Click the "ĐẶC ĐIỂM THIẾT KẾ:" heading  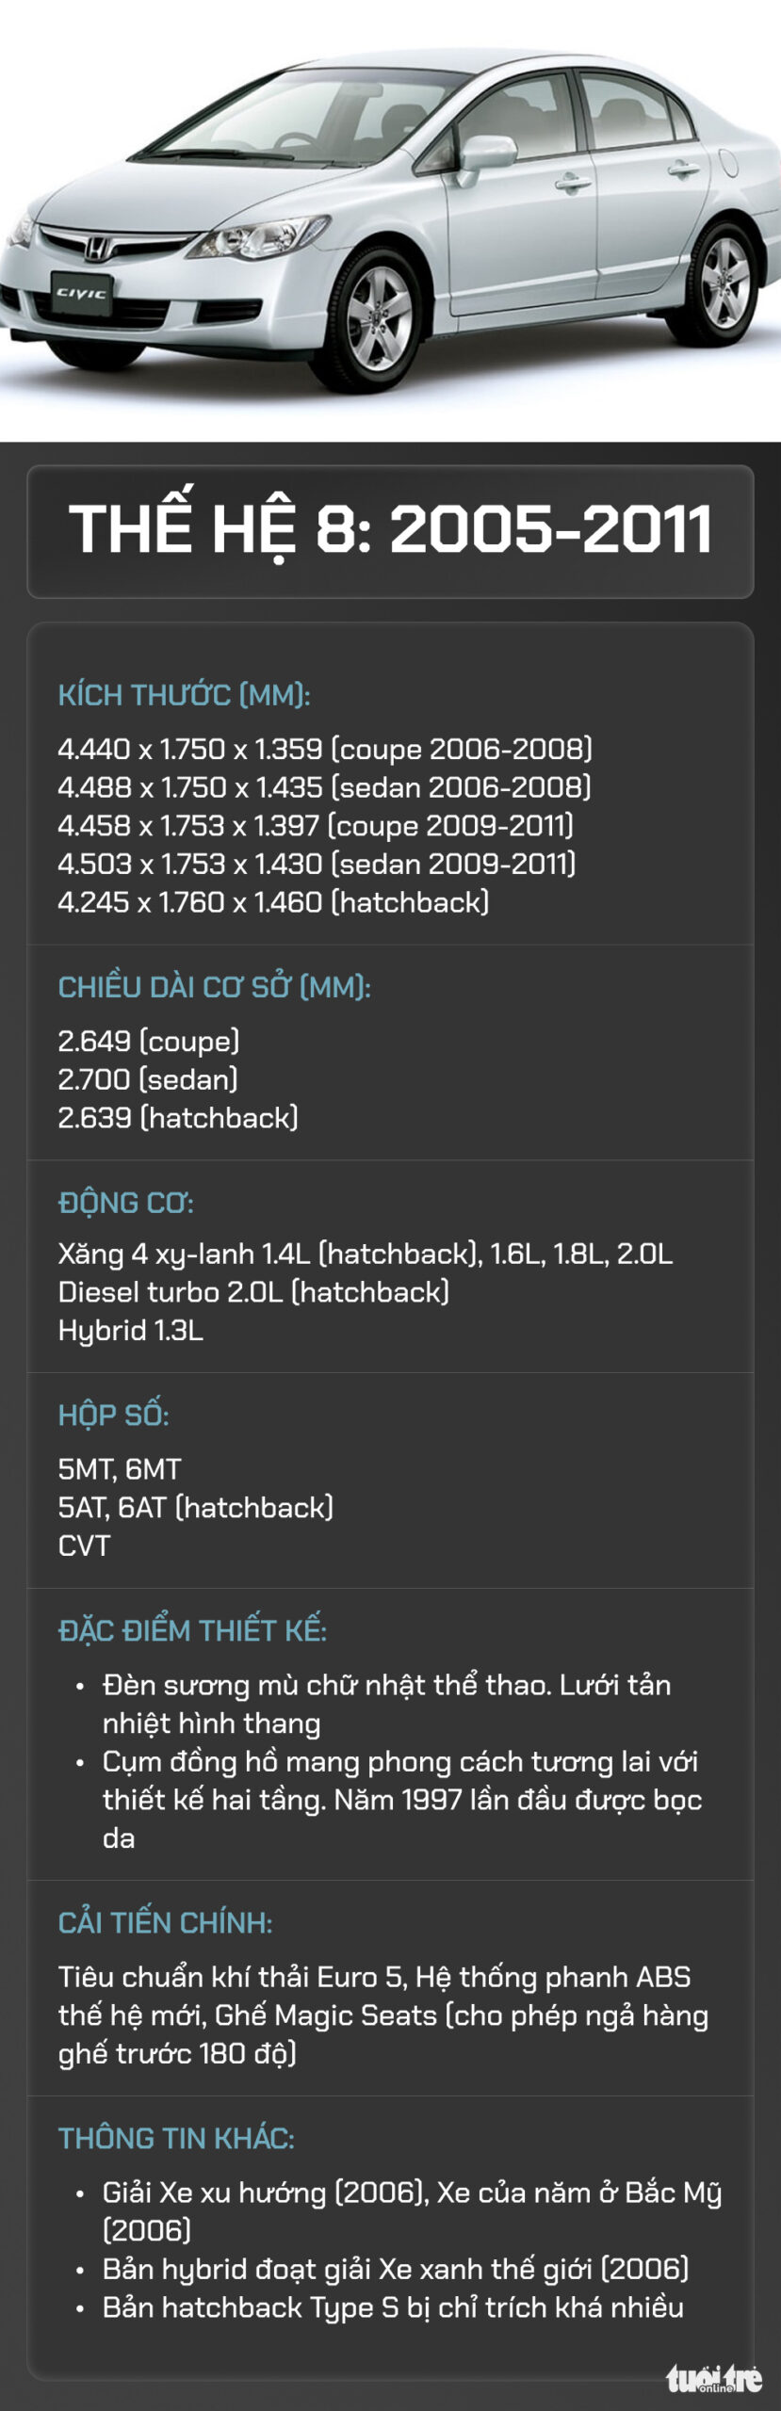pos(192,1630)
